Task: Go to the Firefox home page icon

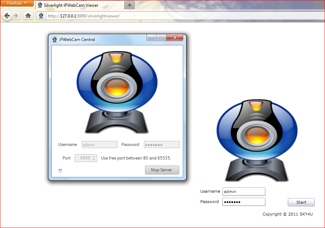Action: 28,16
